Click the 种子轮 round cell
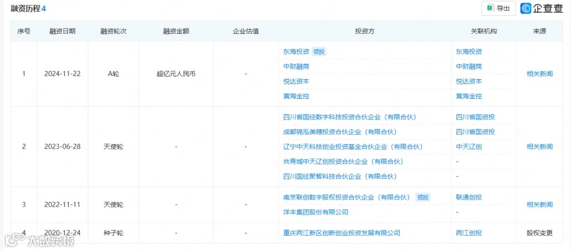This screenshot has width=571, height=251. coord(114,233)
